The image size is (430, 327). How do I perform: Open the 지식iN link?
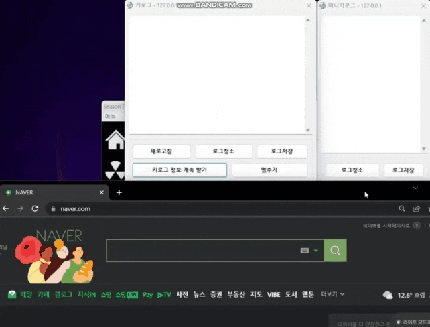pyautogui.click(x=86, y=295)
